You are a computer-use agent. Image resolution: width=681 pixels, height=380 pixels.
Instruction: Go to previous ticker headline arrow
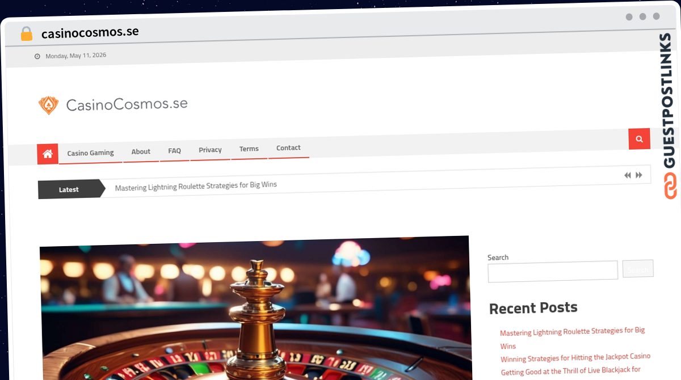point(627,175)
